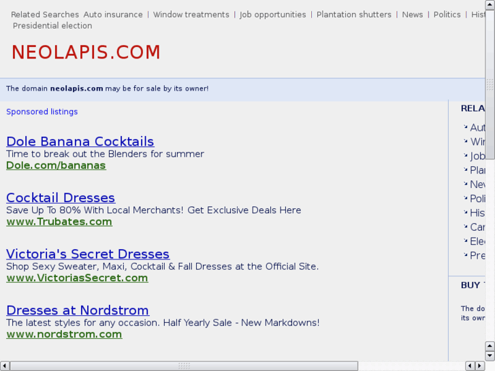495x371 pixels.
Task: Open the sidebar link starting with 'Nev'
Action: click(x=477, y=184)
